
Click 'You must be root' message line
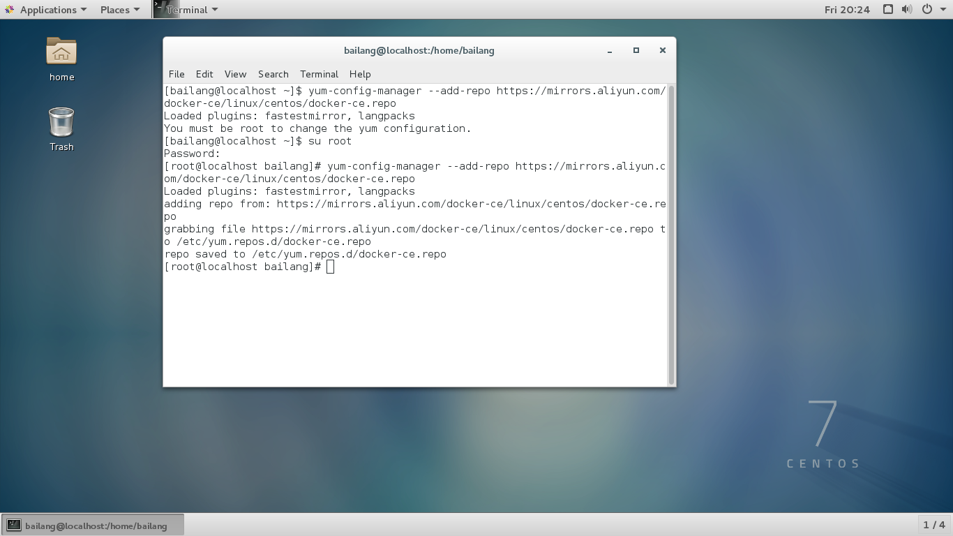point(317,128)
